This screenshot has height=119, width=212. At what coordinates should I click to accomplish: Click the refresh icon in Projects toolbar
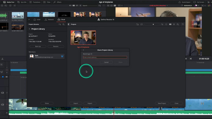pos(183,24)
